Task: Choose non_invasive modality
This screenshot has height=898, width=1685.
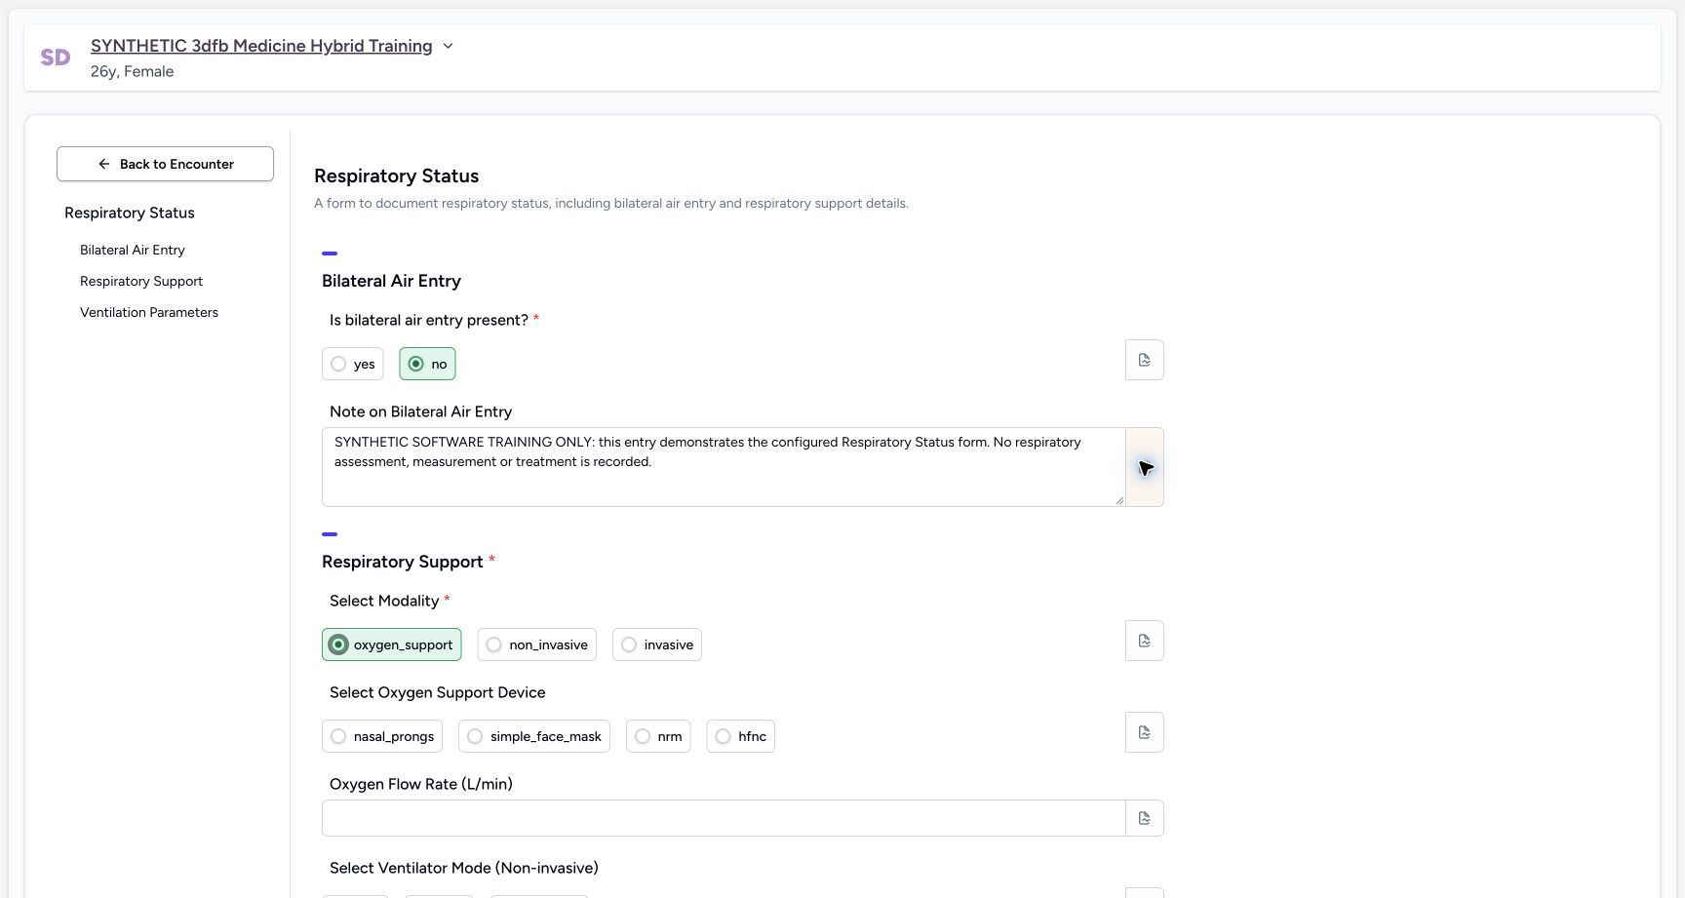Action: (537, 644)
